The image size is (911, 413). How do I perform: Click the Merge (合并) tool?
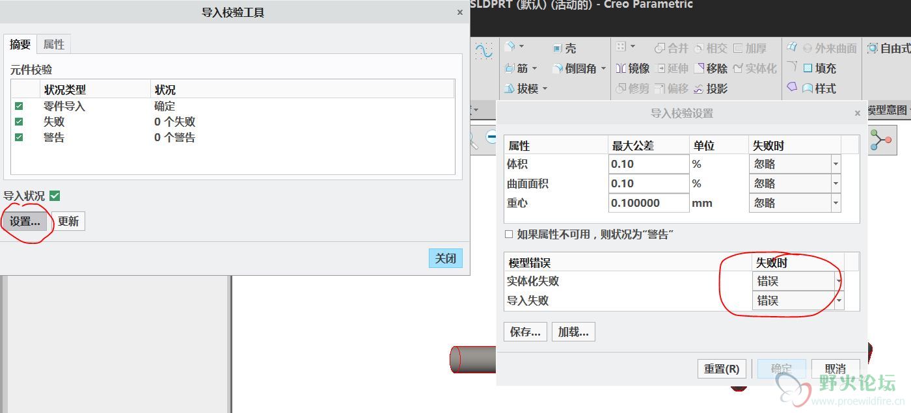[671, 48]
